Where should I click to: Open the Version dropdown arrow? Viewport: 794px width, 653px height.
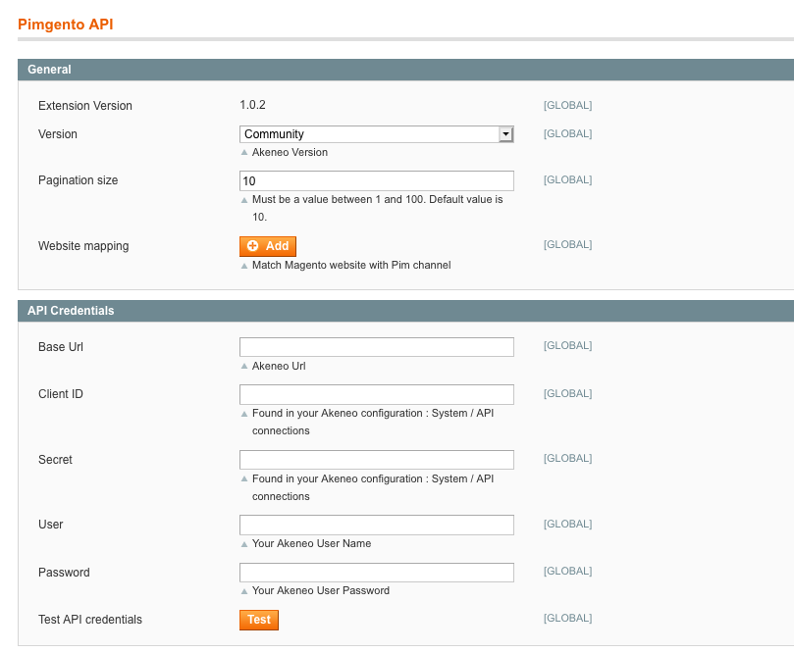(505, 134)
